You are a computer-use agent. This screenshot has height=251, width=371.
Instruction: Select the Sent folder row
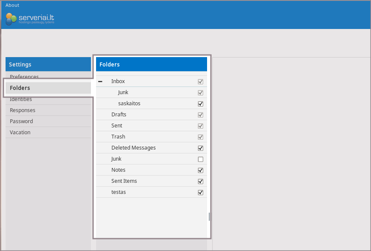click(x=117, y=126)
